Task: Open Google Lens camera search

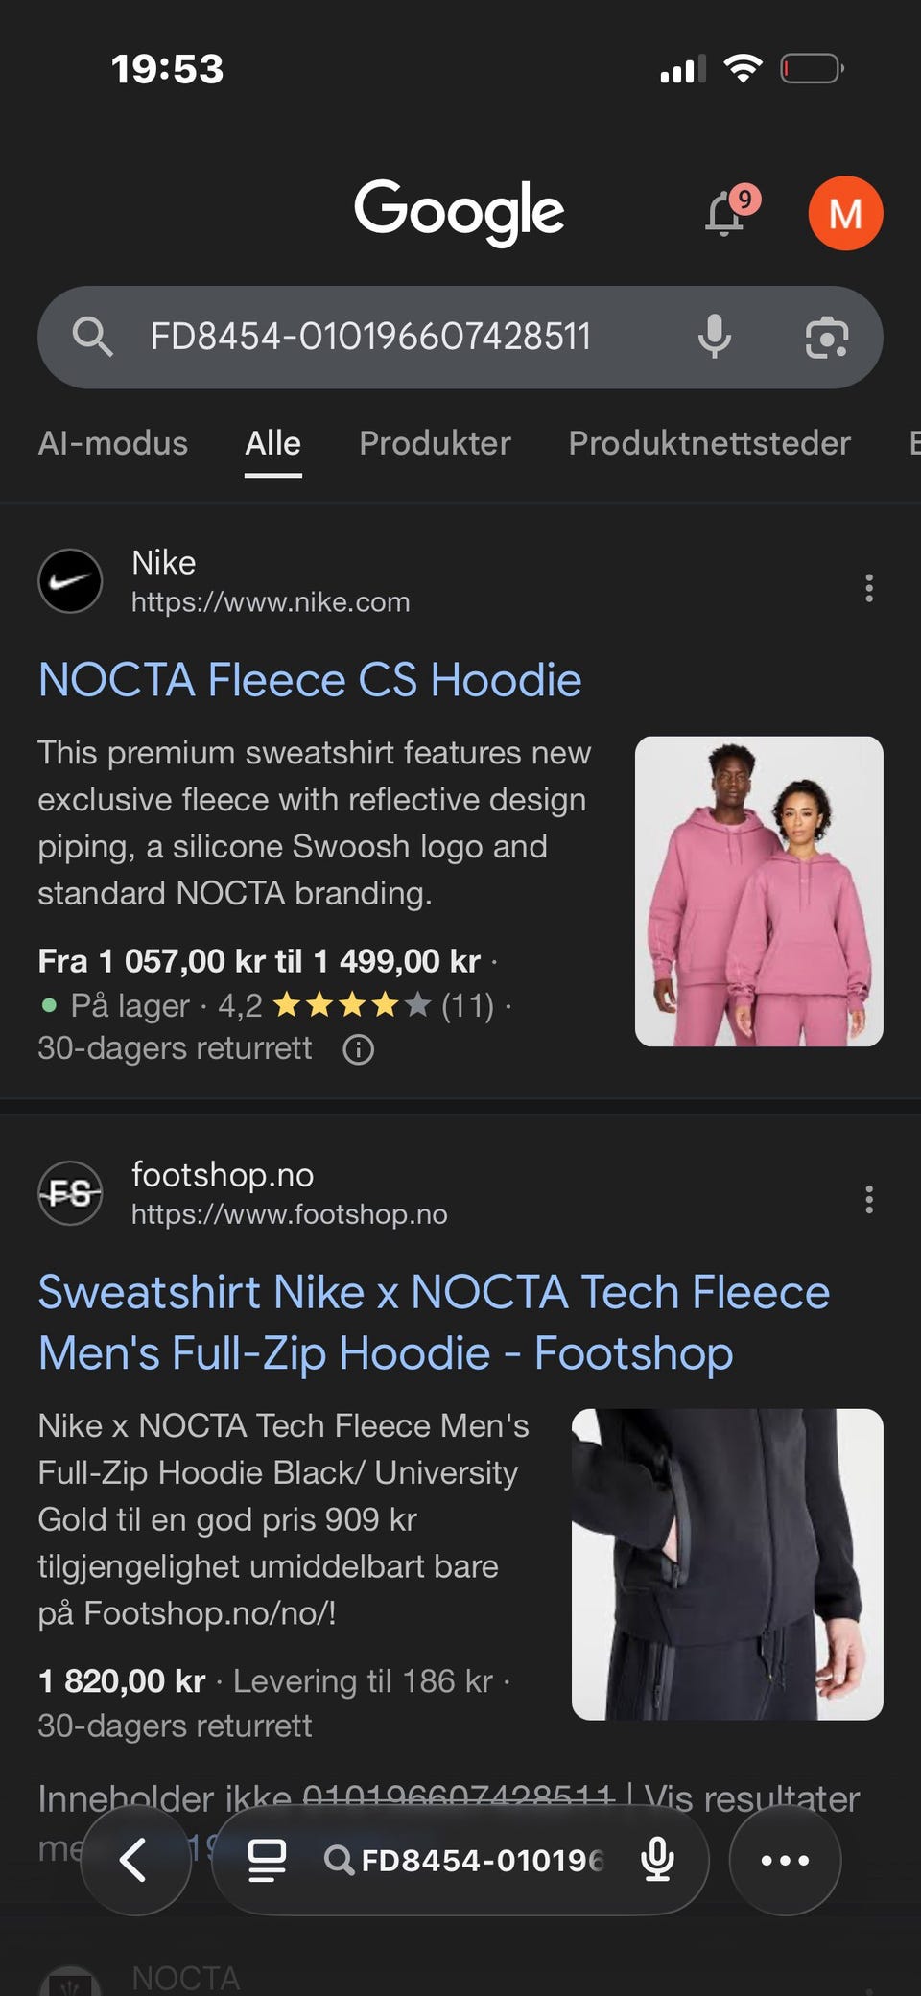Action: coord(826,337)
